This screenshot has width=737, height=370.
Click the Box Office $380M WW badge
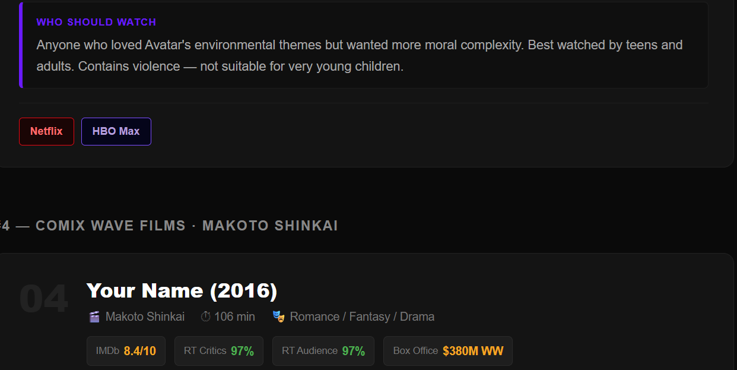tap(447, 350)
